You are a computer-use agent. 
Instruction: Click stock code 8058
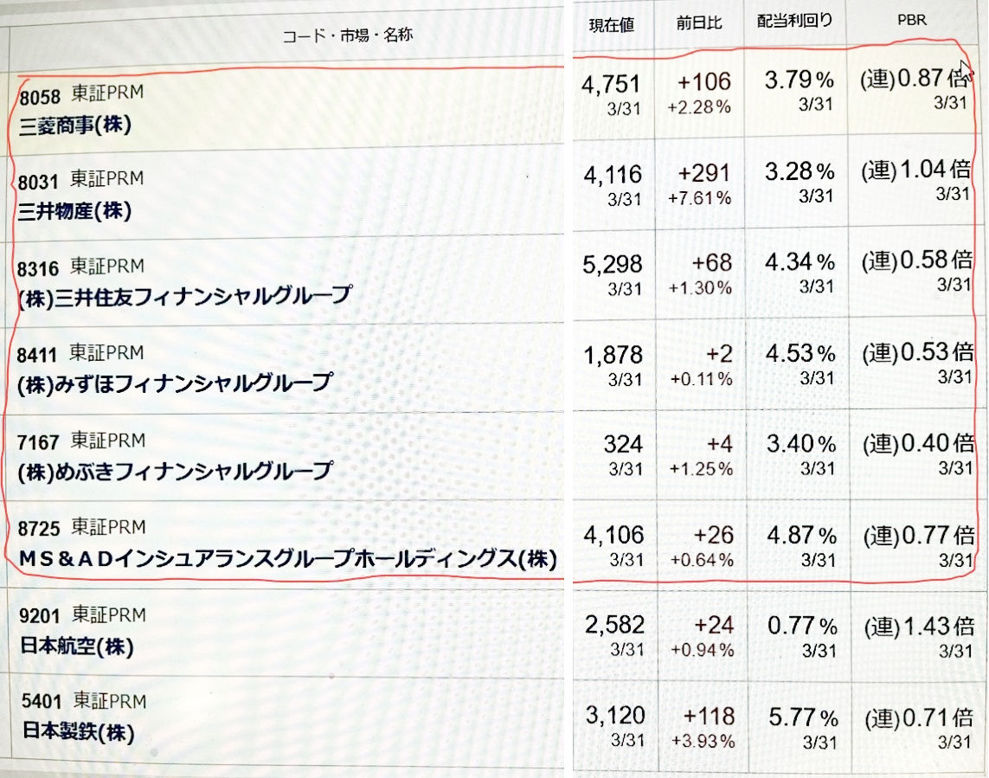click(x=38, y=94)
